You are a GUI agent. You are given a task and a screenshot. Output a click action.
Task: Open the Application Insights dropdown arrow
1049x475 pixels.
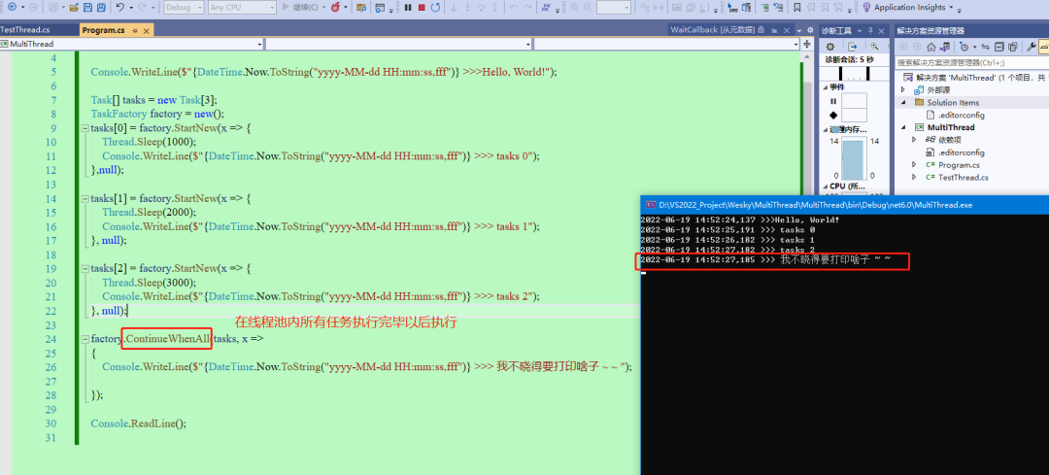[951, 8]
